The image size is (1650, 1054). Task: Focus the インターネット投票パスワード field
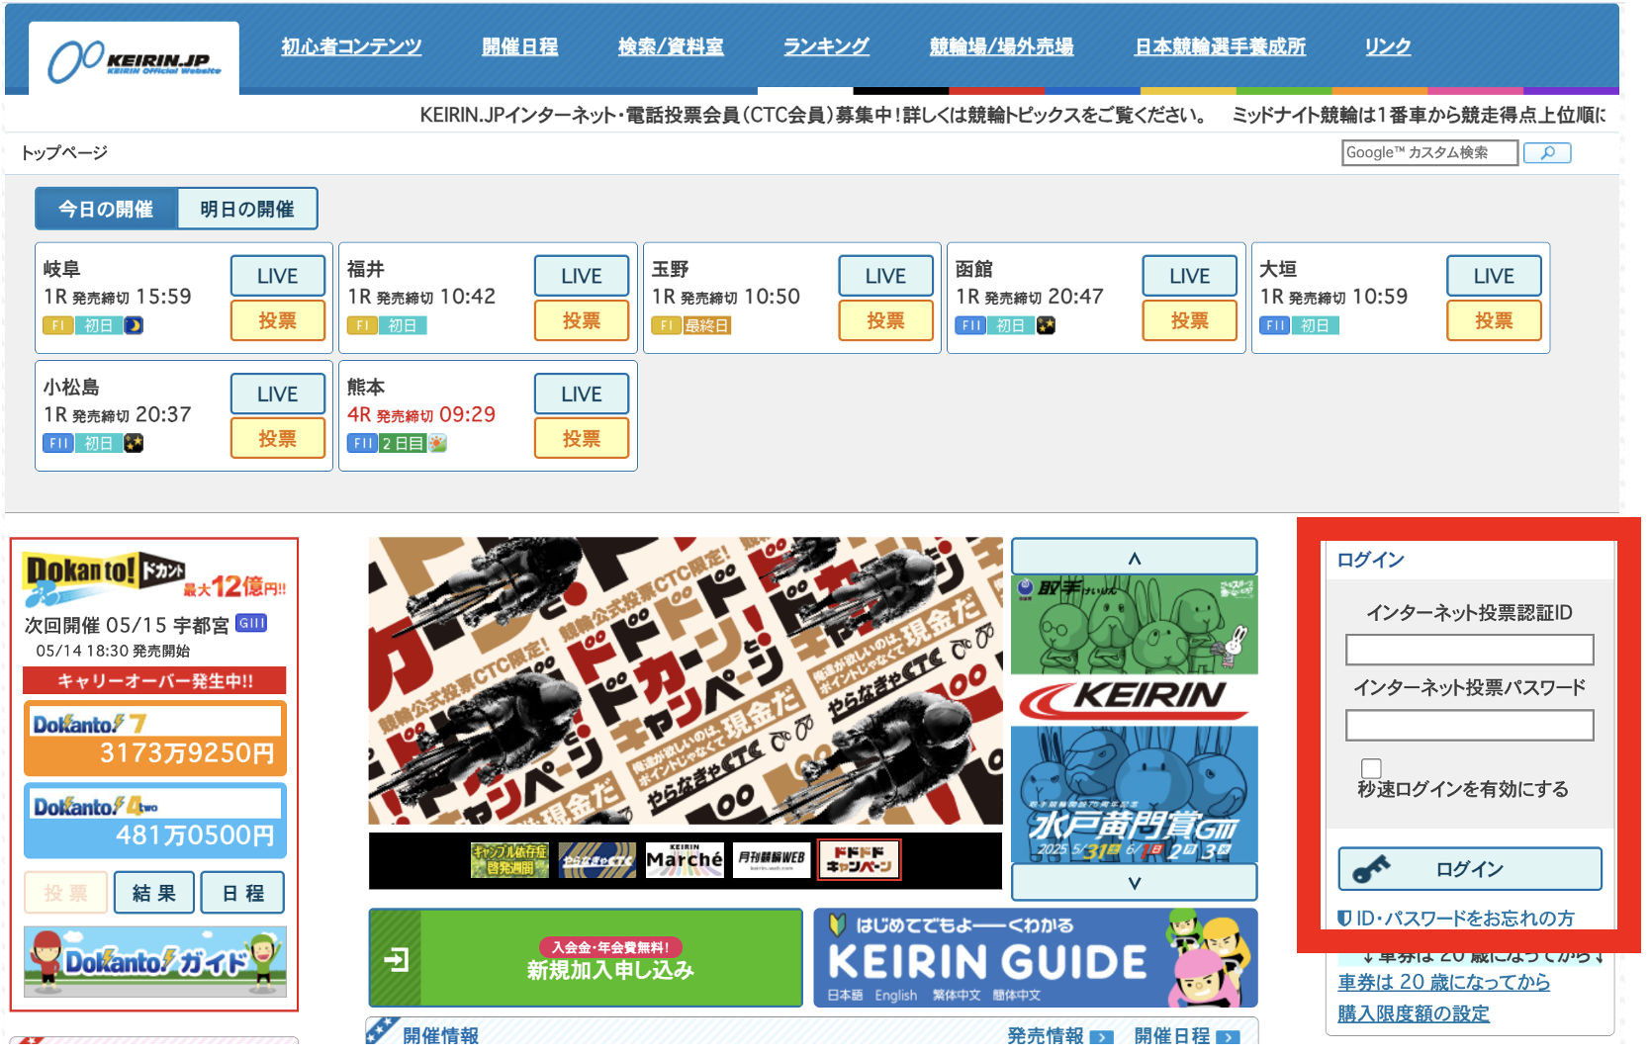pos(1470,725)
